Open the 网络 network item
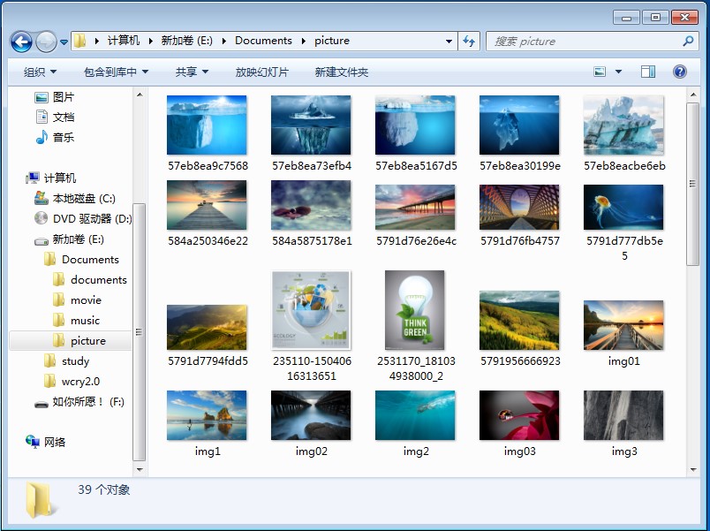Screen dimensions: 710x531 [54, 442]
